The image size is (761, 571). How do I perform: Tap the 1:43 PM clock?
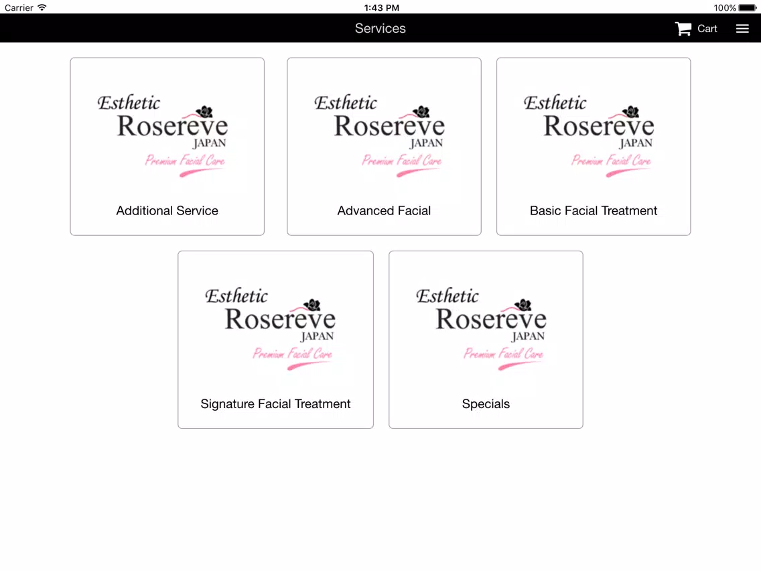[381, 8]
